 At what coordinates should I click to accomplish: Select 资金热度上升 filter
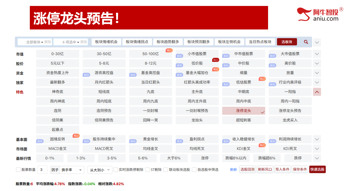[x=58, y=73]
